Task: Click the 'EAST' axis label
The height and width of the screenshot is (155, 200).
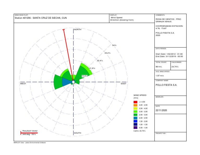Action: coord(123,84)
